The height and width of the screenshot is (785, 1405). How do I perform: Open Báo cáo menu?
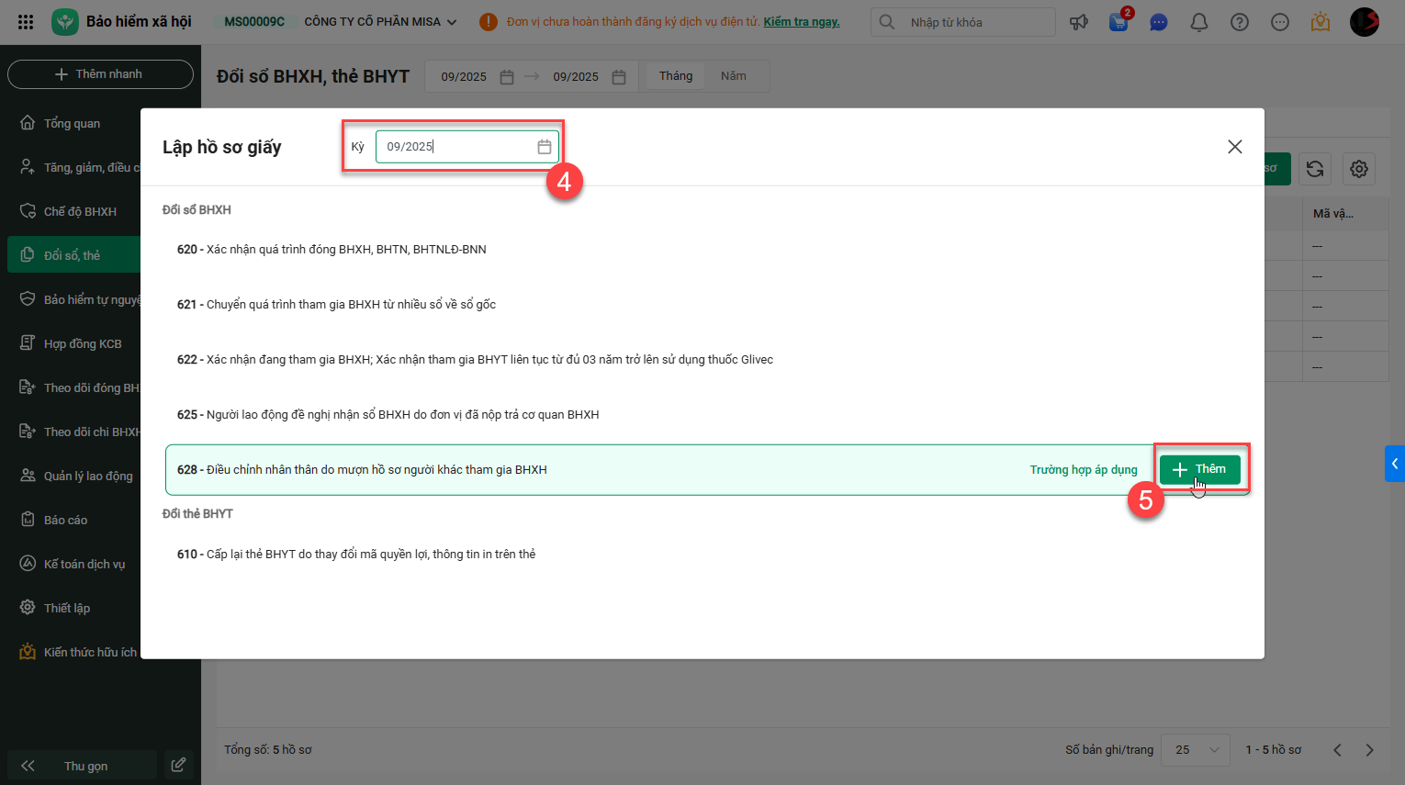(x=73, y=520)
